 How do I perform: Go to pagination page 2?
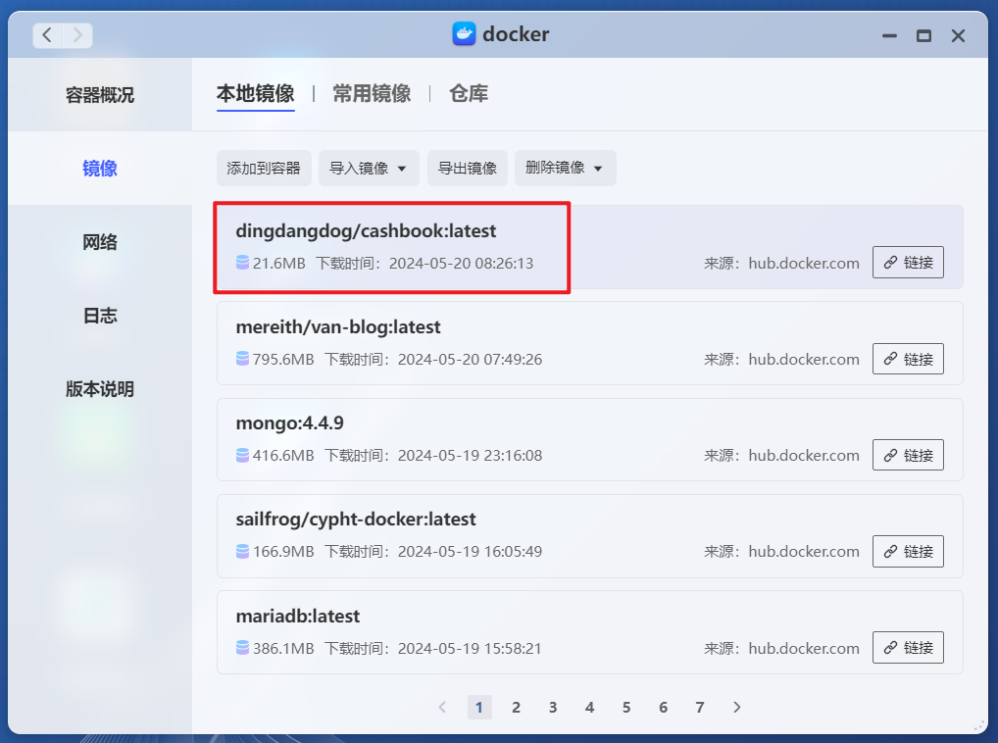[517, 708]
